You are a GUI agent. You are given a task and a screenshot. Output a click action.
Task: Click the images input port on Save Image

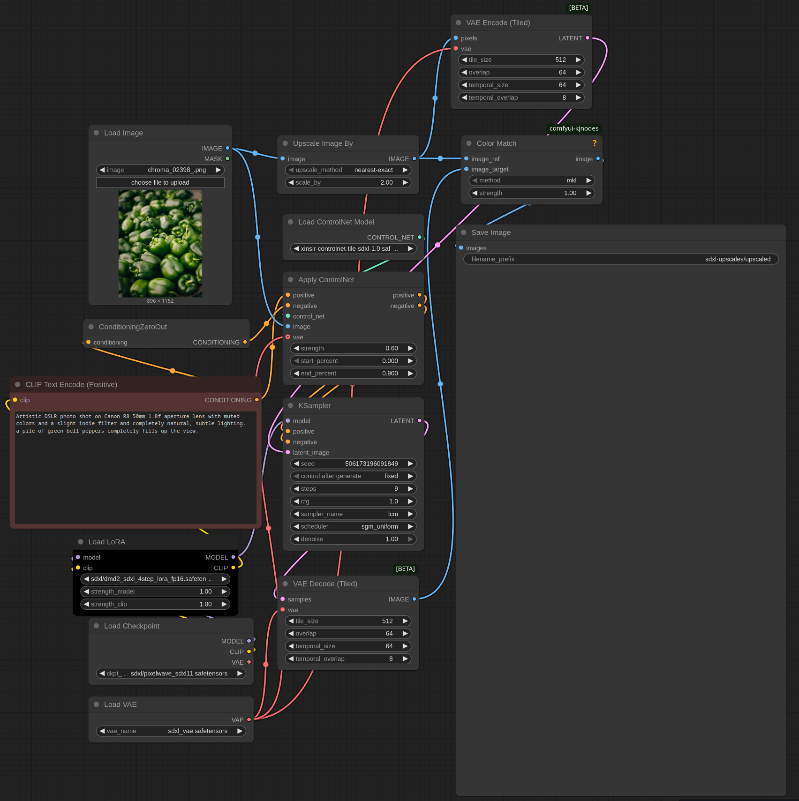pos(461,248)
